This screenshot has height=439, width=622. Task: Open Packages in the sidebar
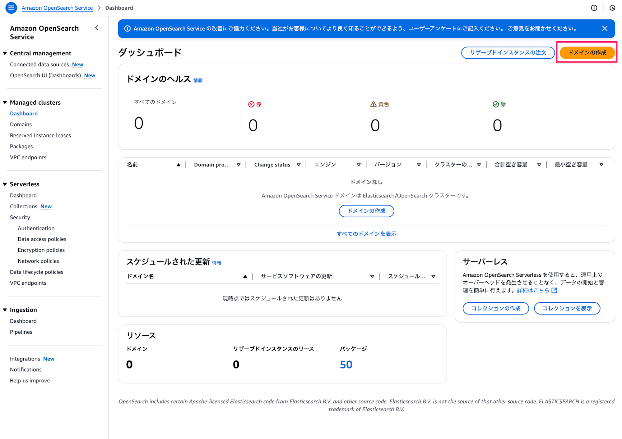point(21,146)
